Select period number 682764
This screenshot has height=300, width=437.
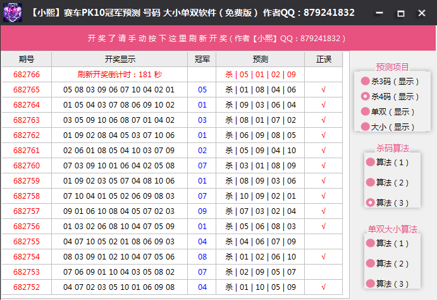27,105
